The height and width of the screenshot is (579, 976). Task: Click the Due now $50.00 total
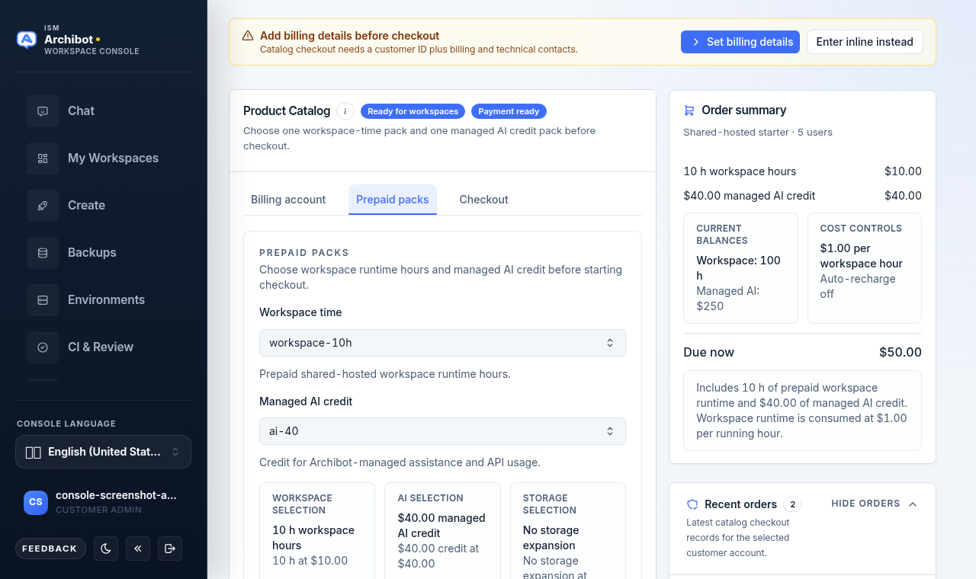(802, 353)
